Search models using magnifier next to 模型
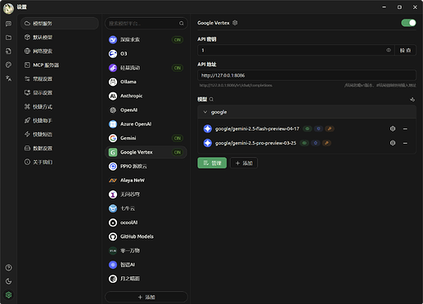Image resolution: width=423 pixels, height=304 pixels. click(x=211, y=100)
